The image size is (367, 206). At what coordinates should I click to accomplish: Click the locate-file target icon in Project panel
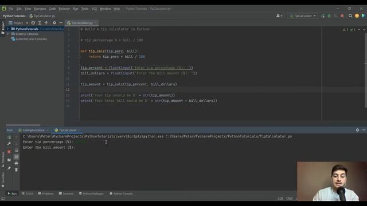point(33,23)
